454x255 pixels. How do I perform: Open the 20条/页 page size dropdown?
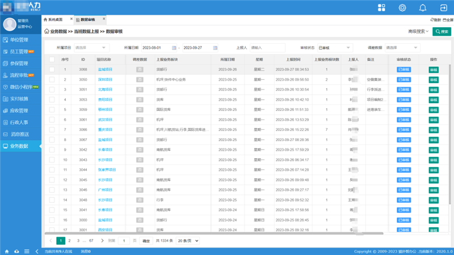click(x=188, y=241)
